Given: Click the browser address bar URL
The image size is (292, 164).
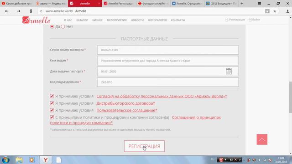Looking at the screenshot, I should click(59, 11).
